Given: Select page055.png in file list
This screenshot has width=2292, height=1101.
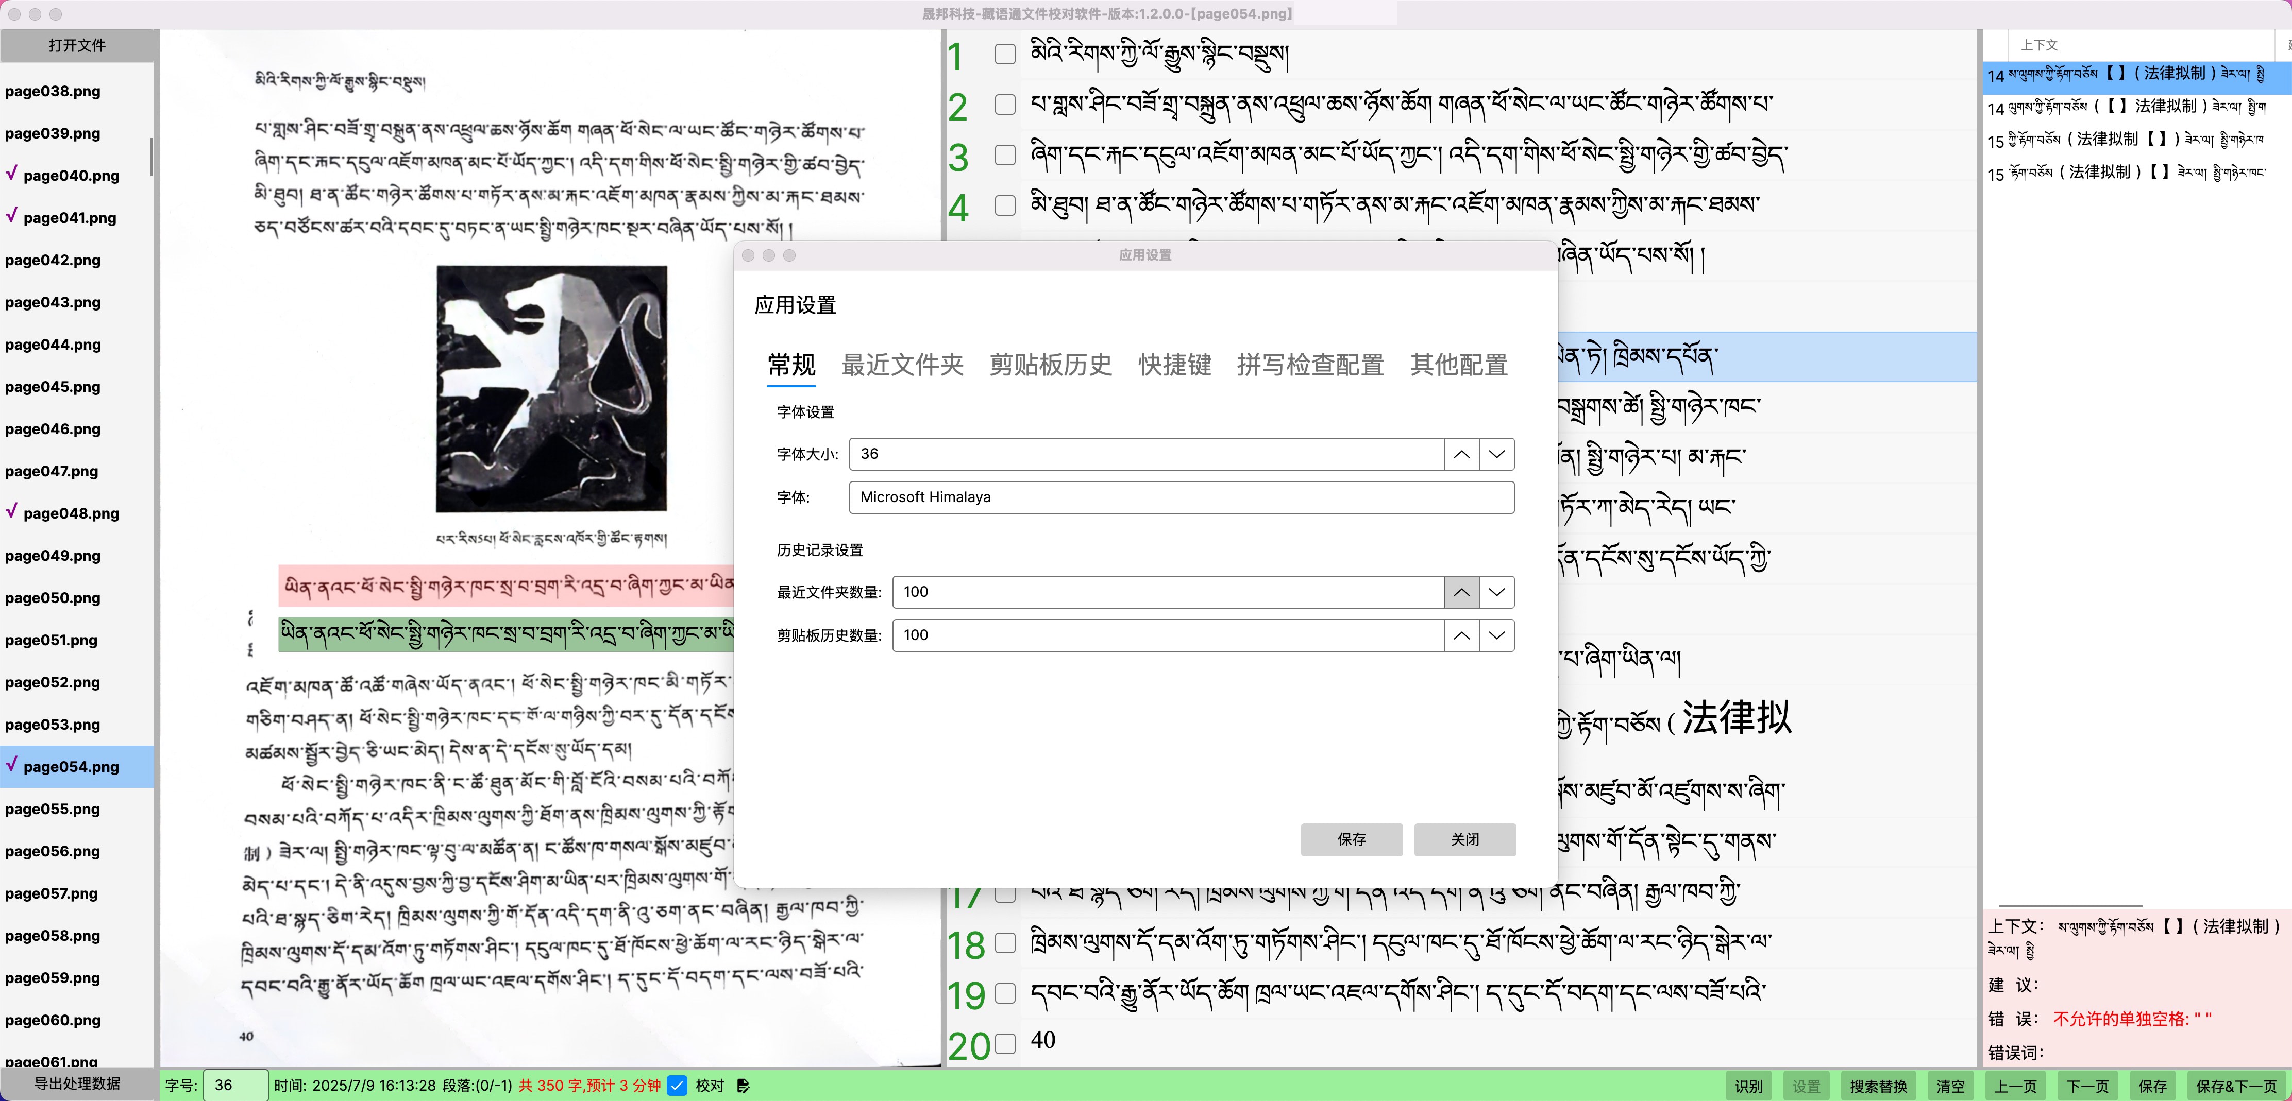Looking at the screenshot, I should coord(76,810).
